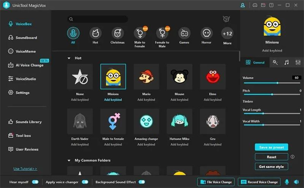Adjust the Pitch slider
304x188 pixels.
pos(272,94)
